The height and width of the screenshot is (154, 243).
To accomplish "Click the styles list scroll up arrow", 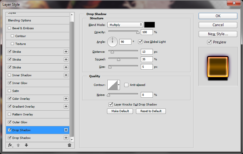I will coord(71,15).
